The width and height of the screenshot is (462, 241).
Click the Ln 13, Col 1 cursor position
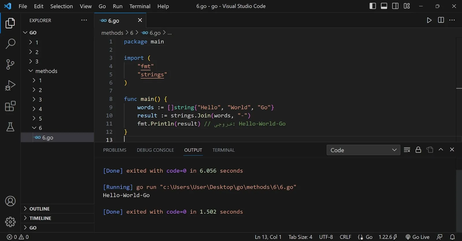tap(268, 237)
